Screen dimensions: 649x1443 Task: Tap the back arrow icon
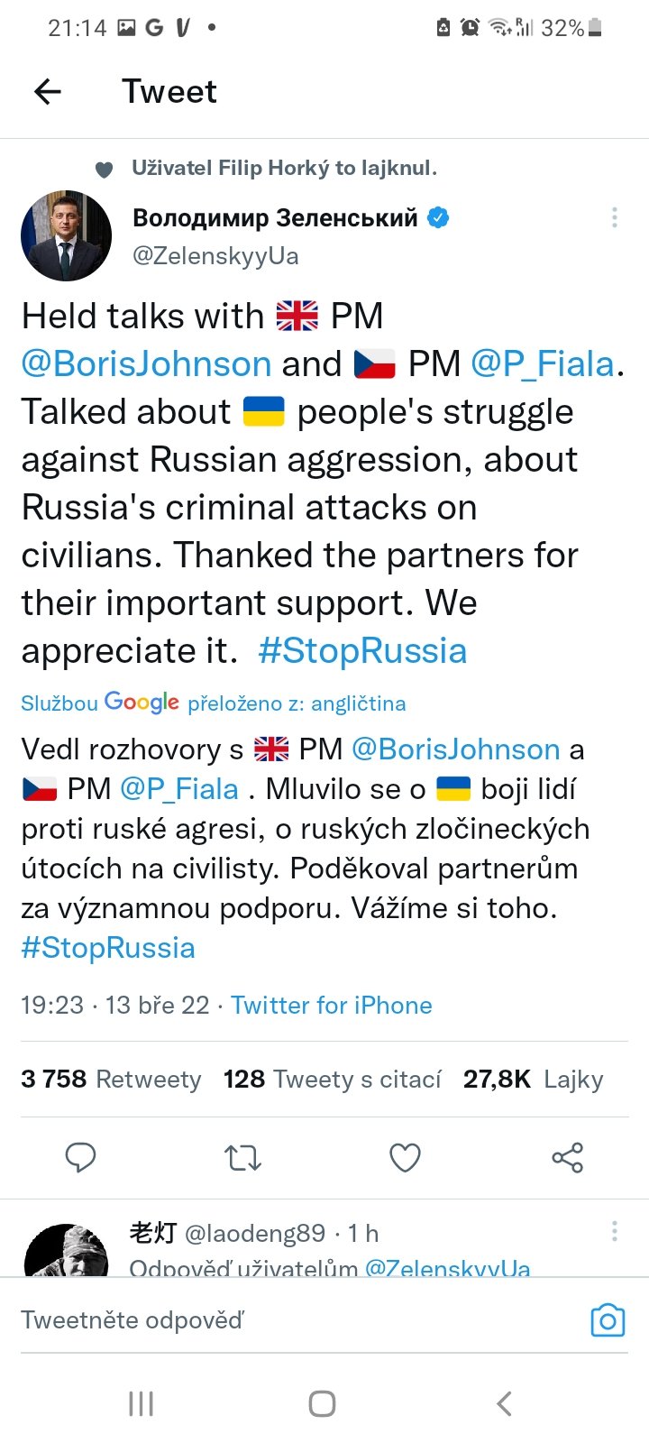[x=48, y=91]
